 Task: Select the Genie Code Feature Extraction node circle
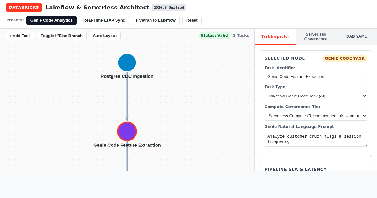[127, 131]
